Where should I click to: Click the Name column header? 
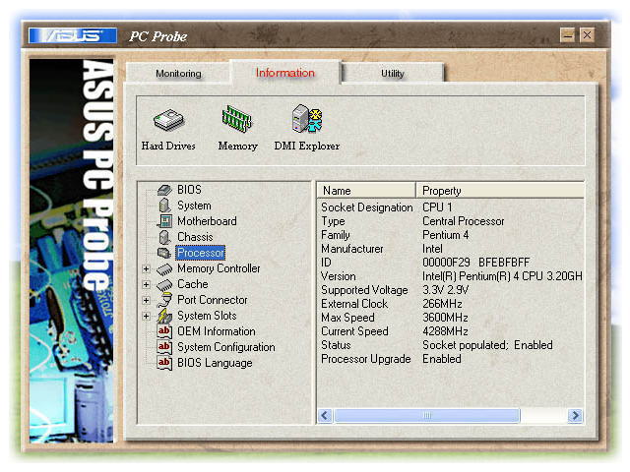click(x=366, y=190)
